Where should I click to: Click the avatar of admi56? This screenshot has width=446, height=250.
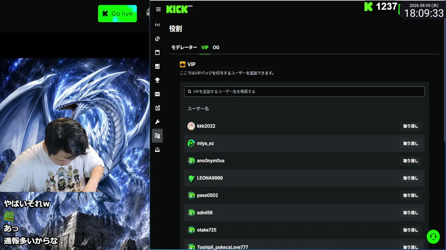pyautogui.click(x=191, y=213)
